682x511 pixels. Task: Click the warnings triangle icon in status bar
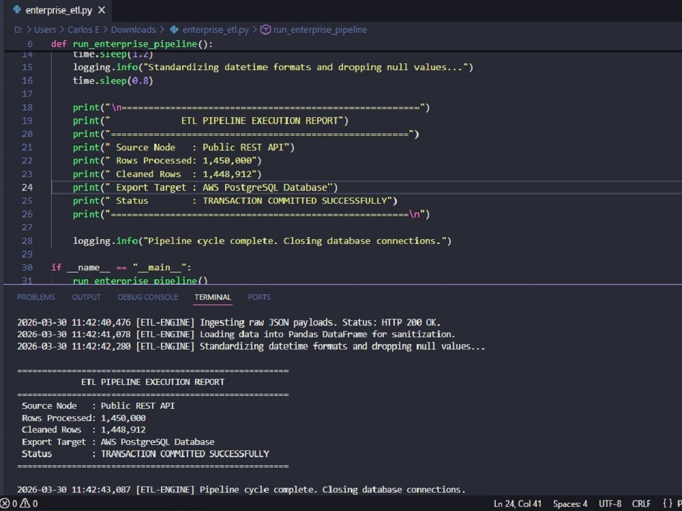(x=25, y=504)
